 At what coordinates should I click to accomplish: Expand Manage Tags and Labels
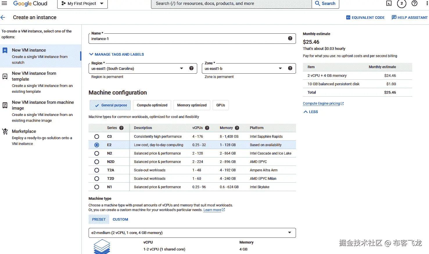116,54
